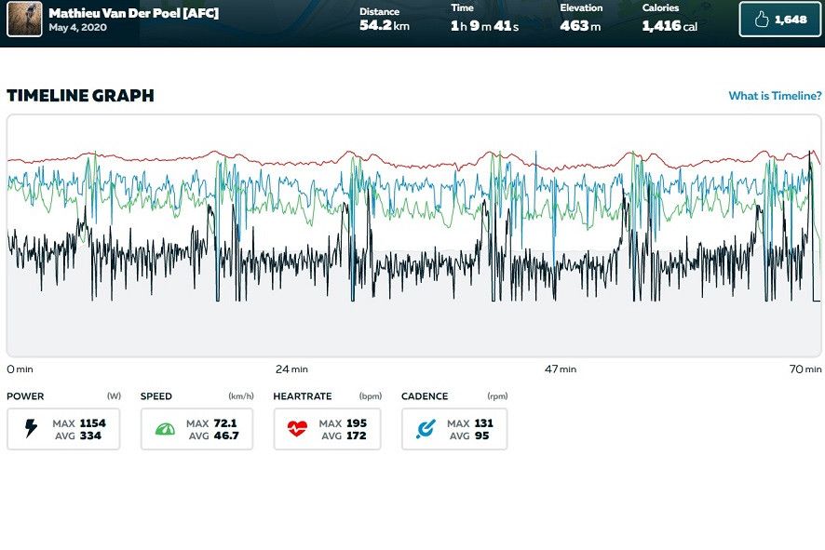Open the rider's profile avatar
Screen dimensions: 825x550
[x=23, y=19]
